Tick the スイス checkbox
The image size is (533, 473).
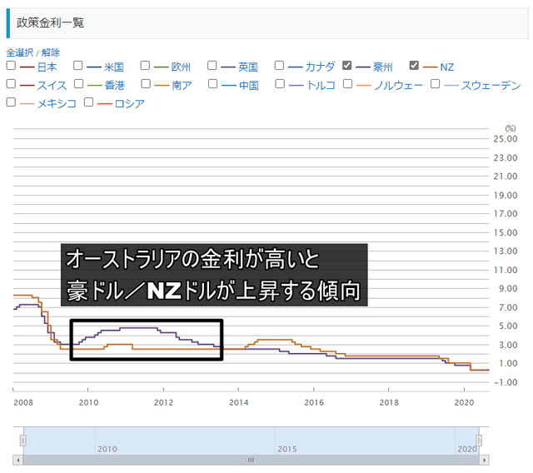(x=11, y=83)
